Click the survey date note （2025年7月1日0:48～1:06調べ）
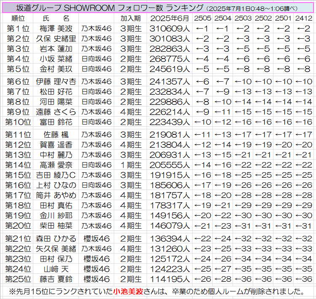 pyautogui.click(x=252, y=9)
